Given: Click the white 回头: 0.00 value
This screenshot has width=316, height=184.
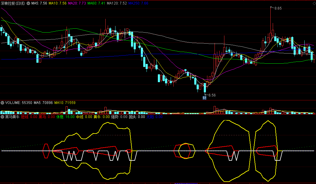Looking at the screenshot, I should (x=137, y=117).
